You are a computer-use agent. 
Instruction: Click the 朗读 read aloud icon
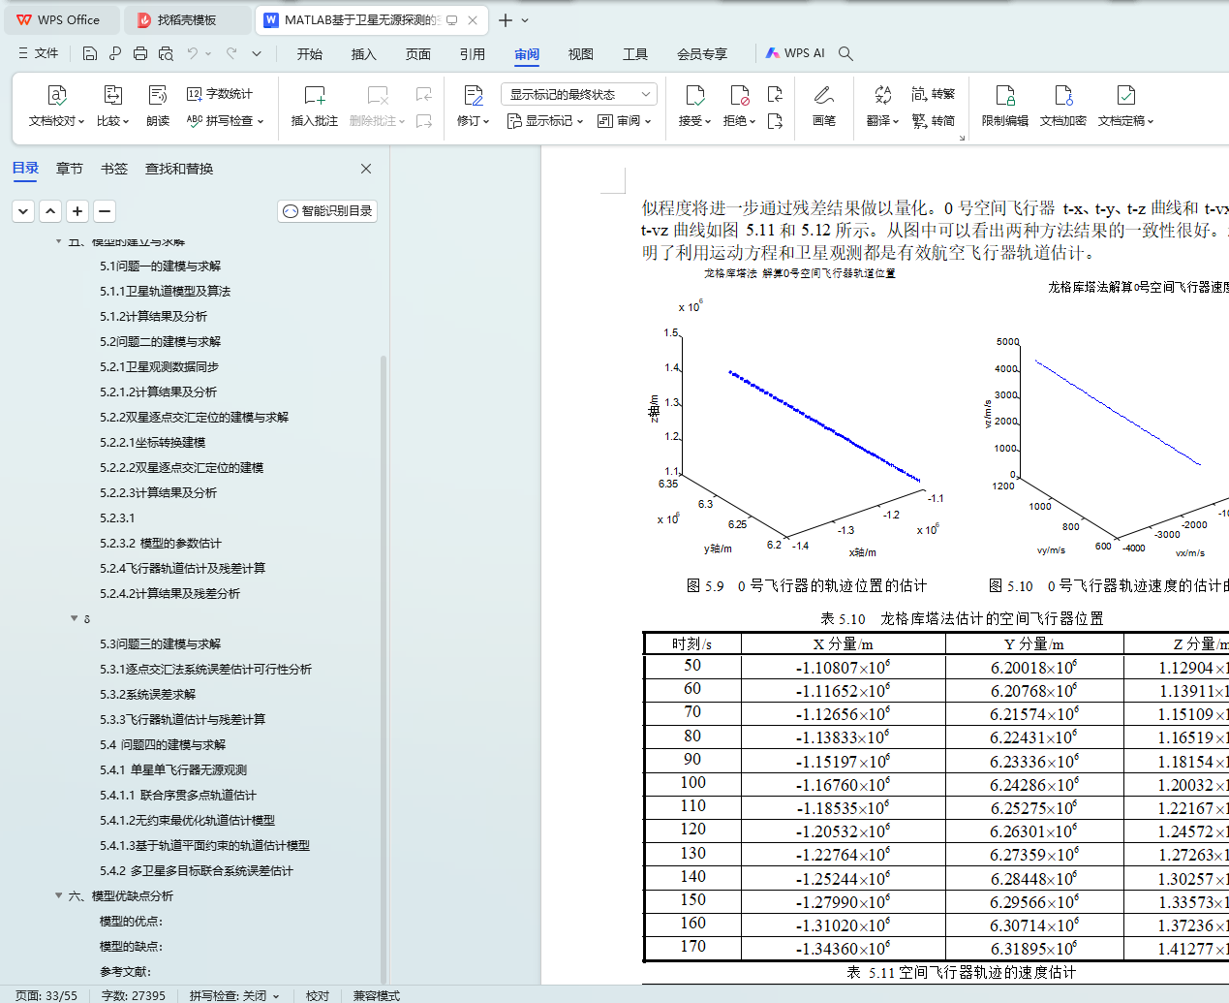pyautogui.click(x=158, y=95)
